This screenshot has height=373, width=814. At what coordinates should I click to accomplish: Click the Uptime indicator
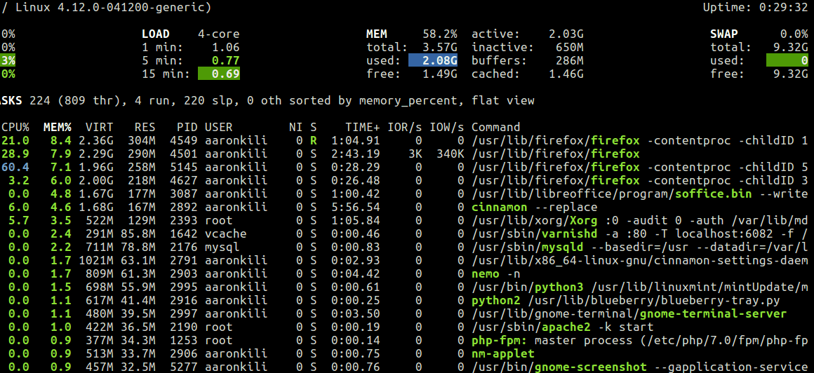755,7
